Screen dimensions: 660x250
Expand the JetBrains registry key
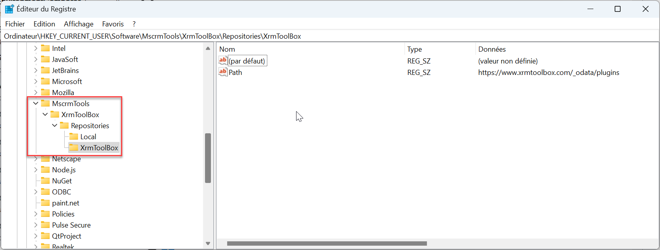click(x=35, y=70)
